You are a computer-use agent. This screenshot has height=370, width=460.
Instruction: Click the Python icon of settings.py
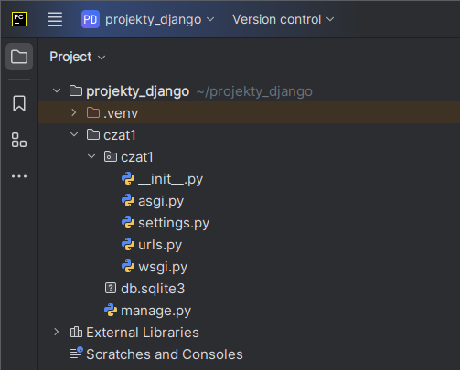(128, 222)
